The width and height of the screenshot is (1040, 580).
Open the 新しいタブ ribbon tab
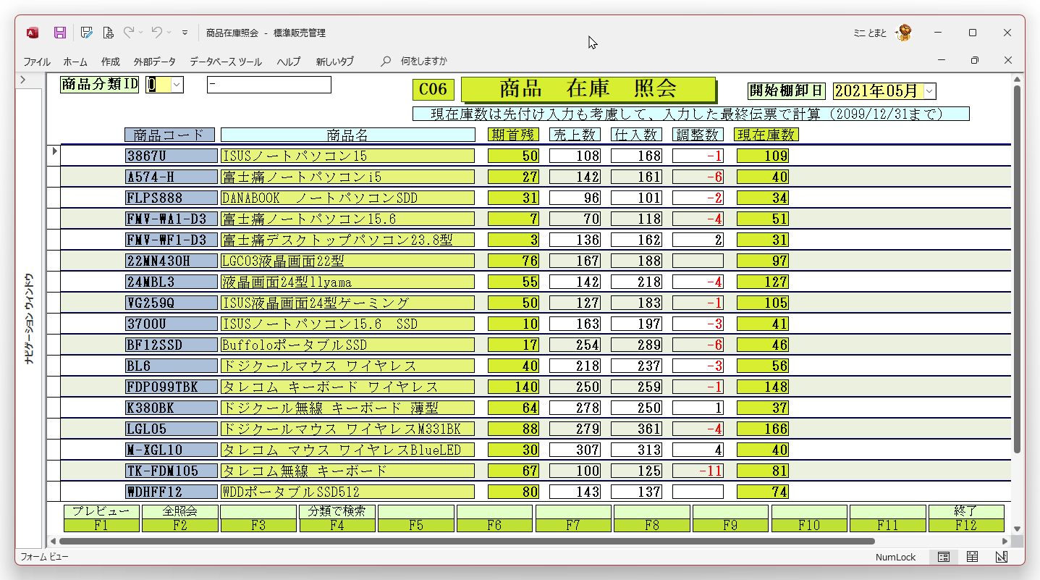click(335, 62)
